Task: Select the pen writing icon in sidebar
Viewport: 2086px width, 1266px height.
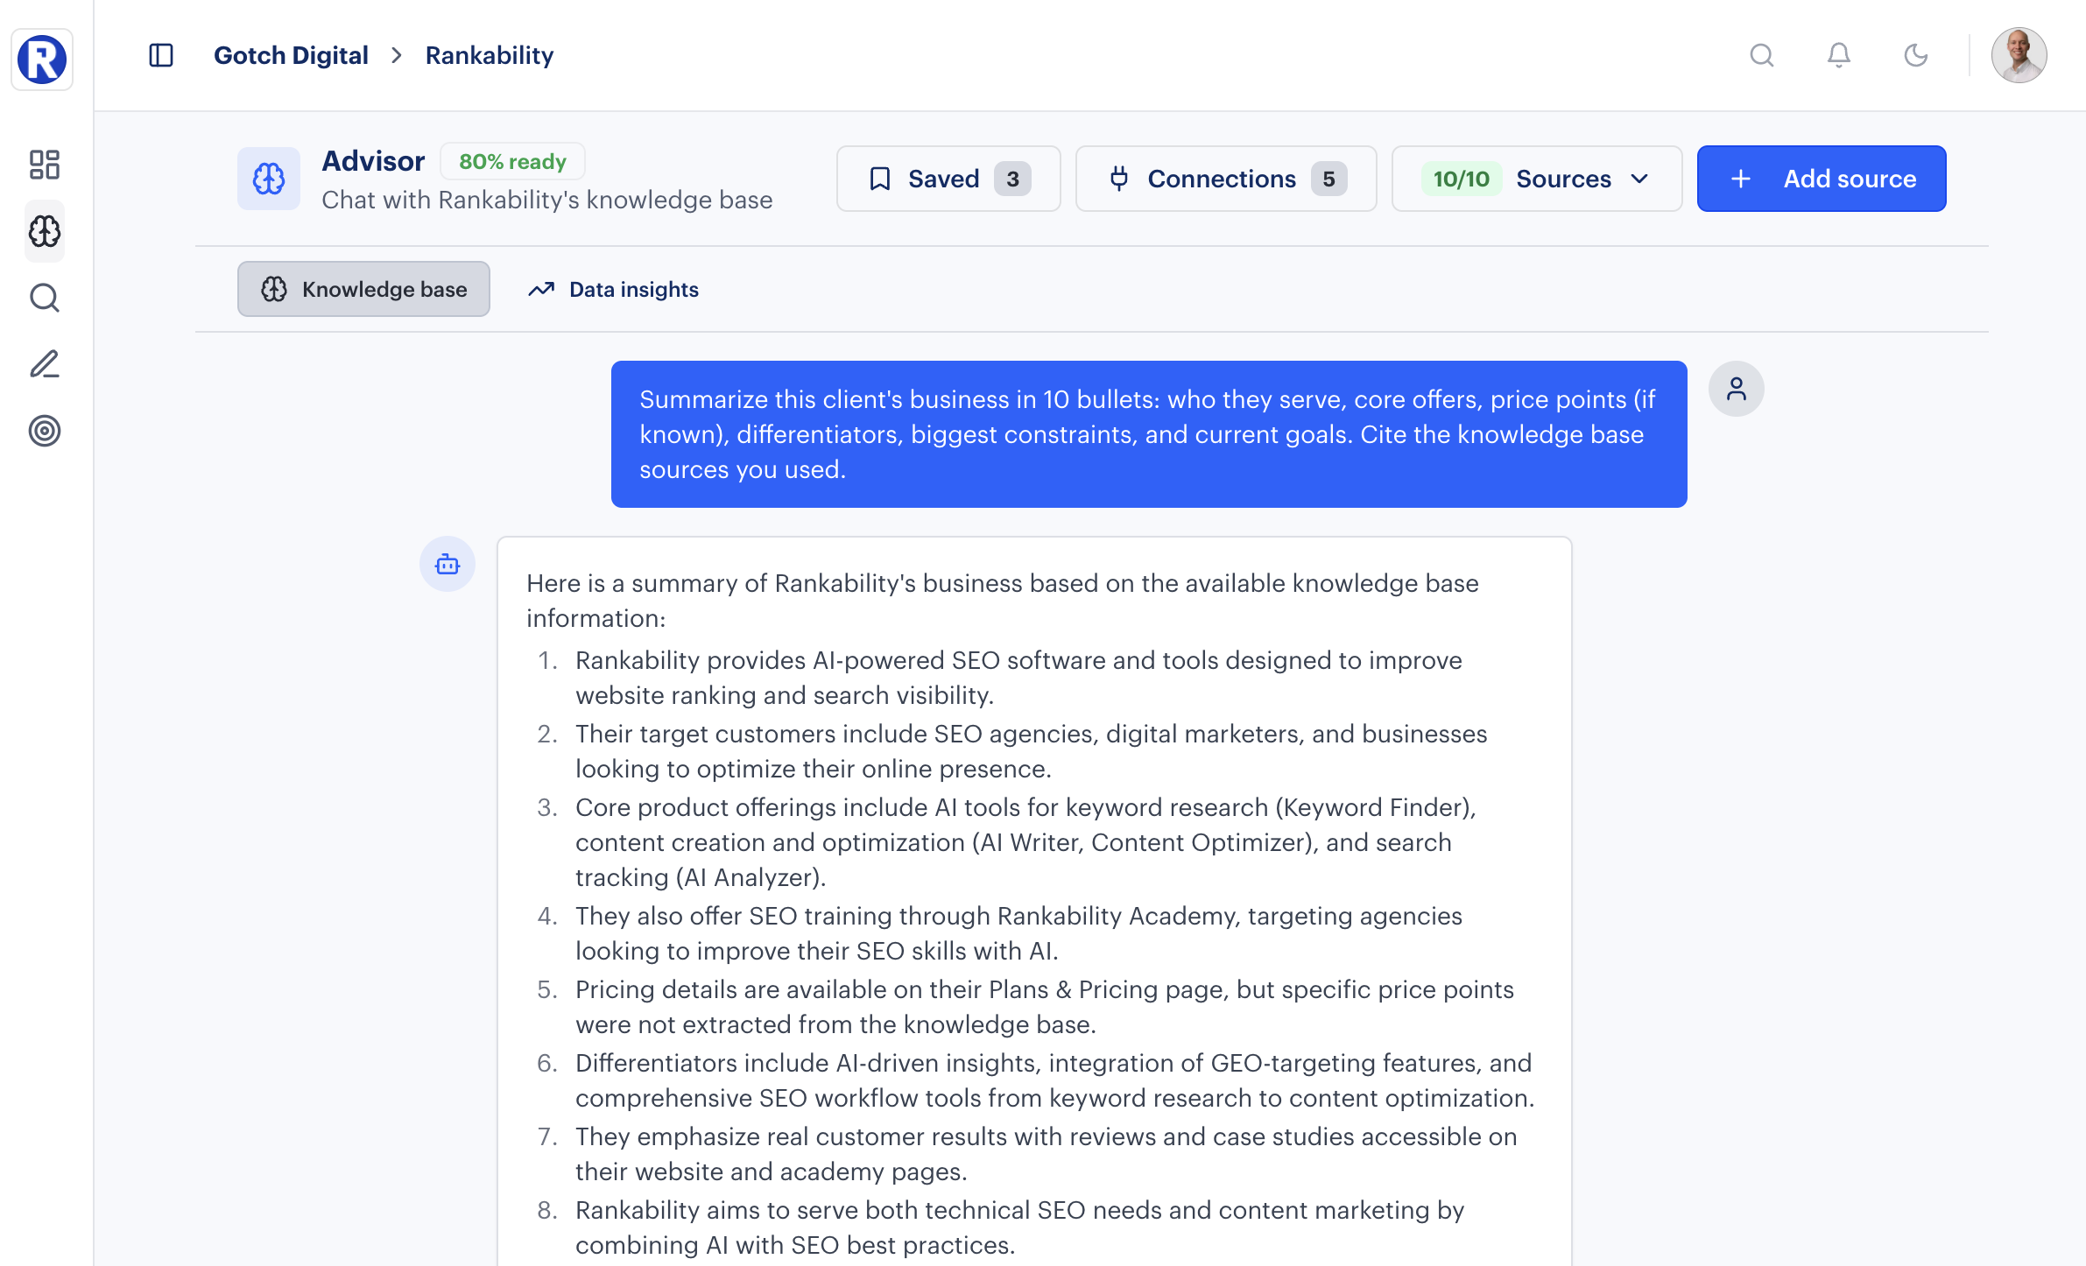Action: click(x=44, y=364)
